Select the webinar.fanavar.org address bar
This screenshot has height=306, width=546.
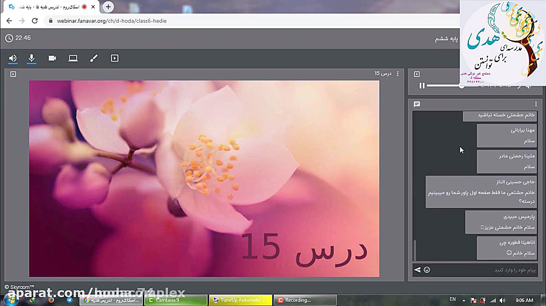112,21
